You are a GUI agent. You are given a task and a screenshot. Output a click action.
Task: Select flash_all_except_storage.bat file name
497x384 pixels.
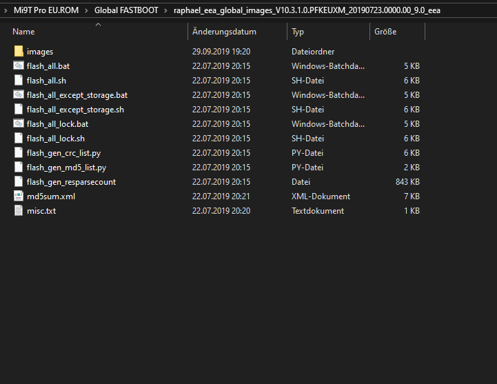[x=77, y=95]
